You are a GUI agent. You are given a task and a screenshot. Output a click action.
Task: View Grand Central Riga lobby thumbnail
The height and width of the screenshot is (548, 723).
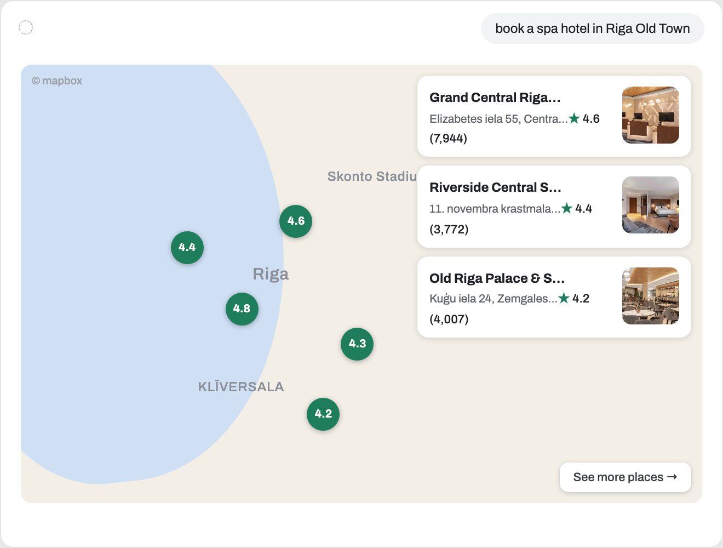click(651, 115)
